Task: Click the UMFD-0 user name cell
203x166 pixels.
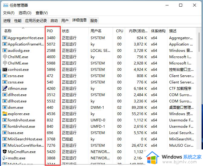Action: (98, 120)
